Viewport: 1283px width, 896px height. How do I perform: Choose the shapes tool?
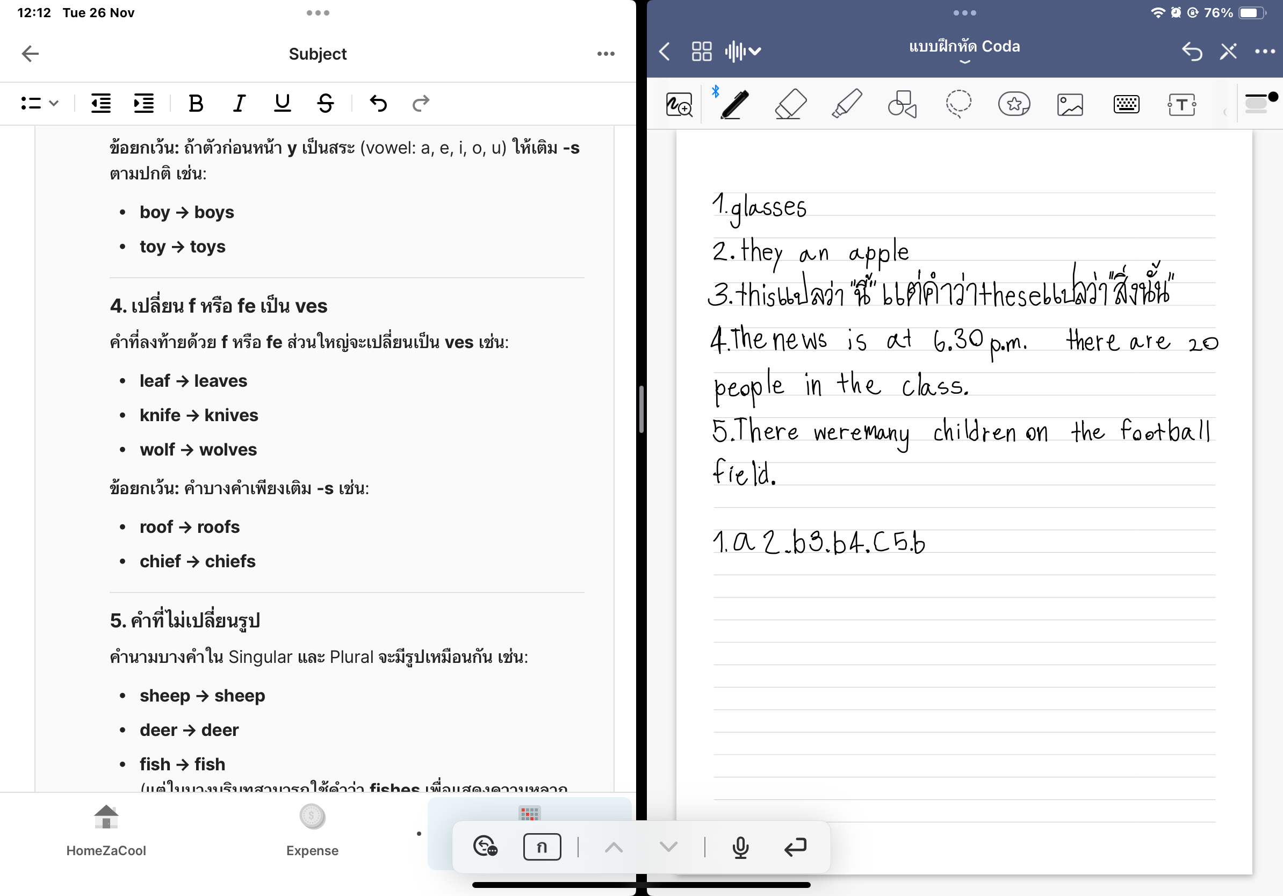pos(902,104)
